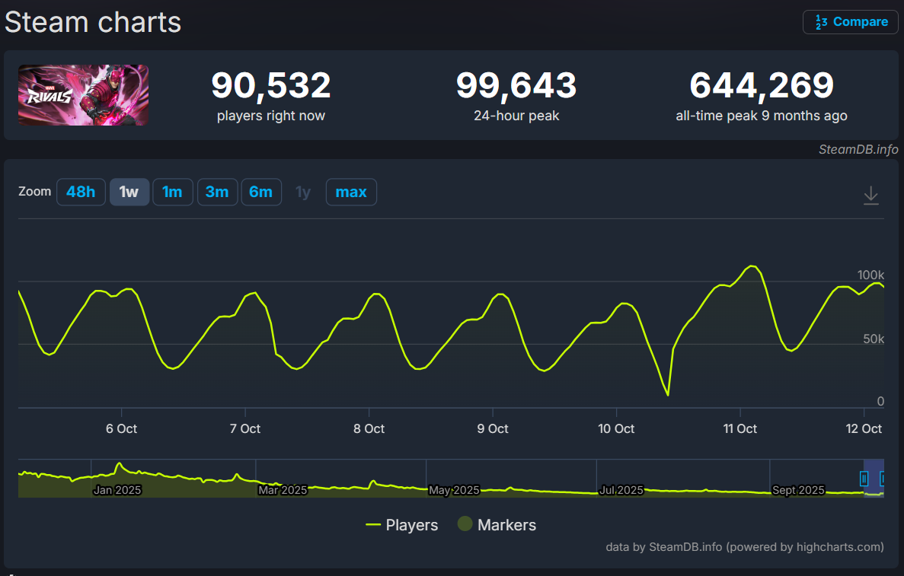This screenshot has width=904, height=576.
Task: Click the Steam charts heading
Action: click(x=93, y=23)
